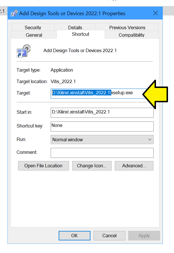The width and height of the screenshot is (174, 253).
Task: Click the 'Comment:' field label
Action: 27,152
